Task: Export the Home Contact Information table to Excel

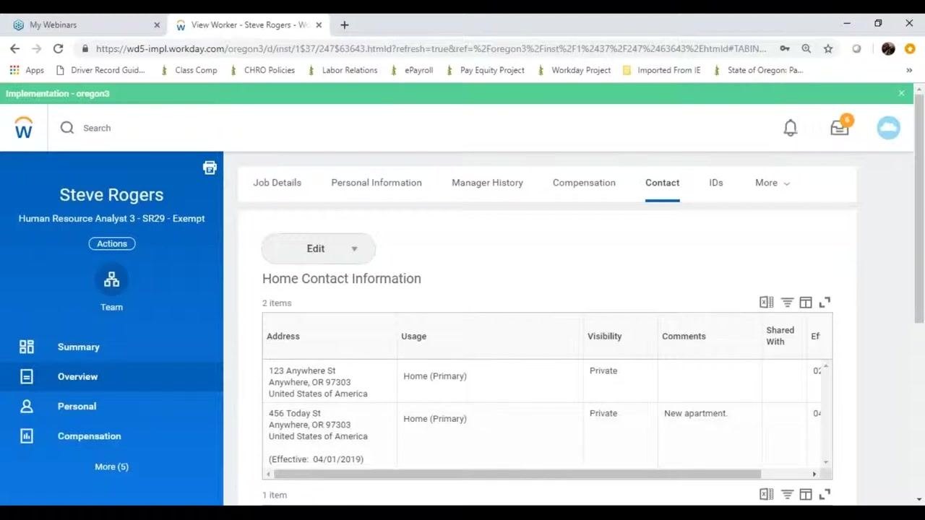Action: pyautogui.click(x=766, y=303)
